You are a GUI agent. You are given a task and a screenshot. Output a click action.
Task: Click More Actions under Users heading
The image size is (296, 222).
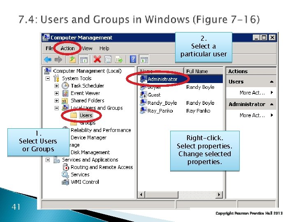[x=252, y=92]
